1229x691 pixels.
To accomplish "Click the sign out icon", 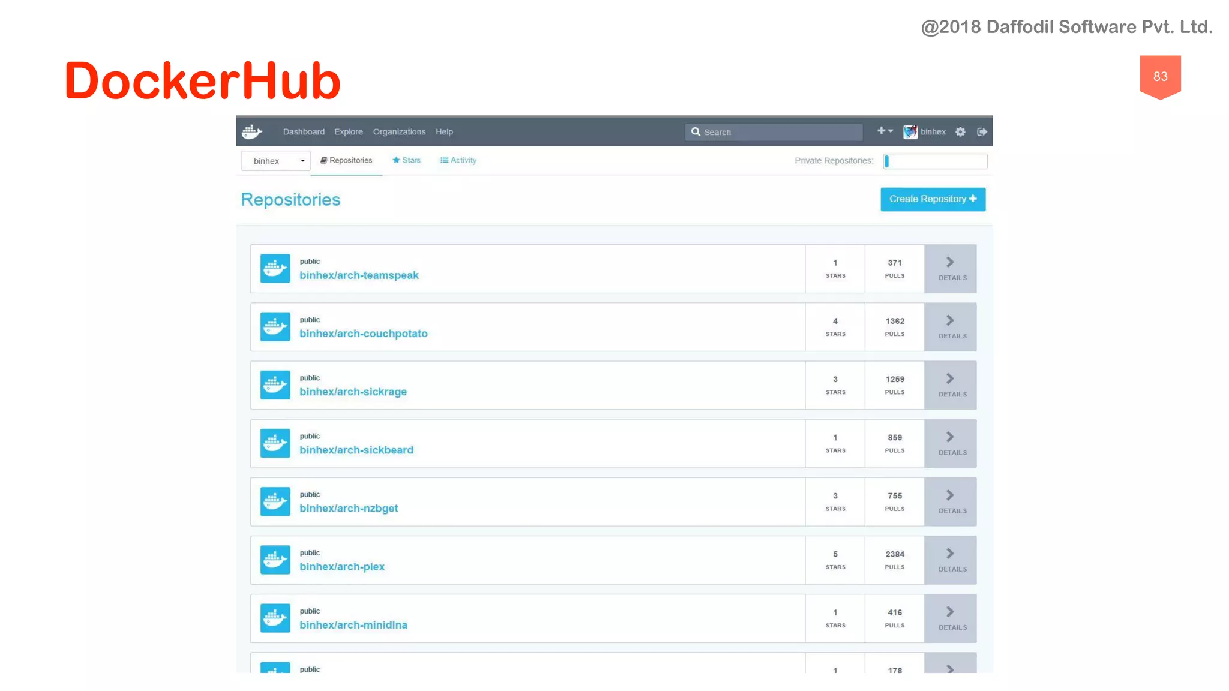I will [x=982, y=132].
